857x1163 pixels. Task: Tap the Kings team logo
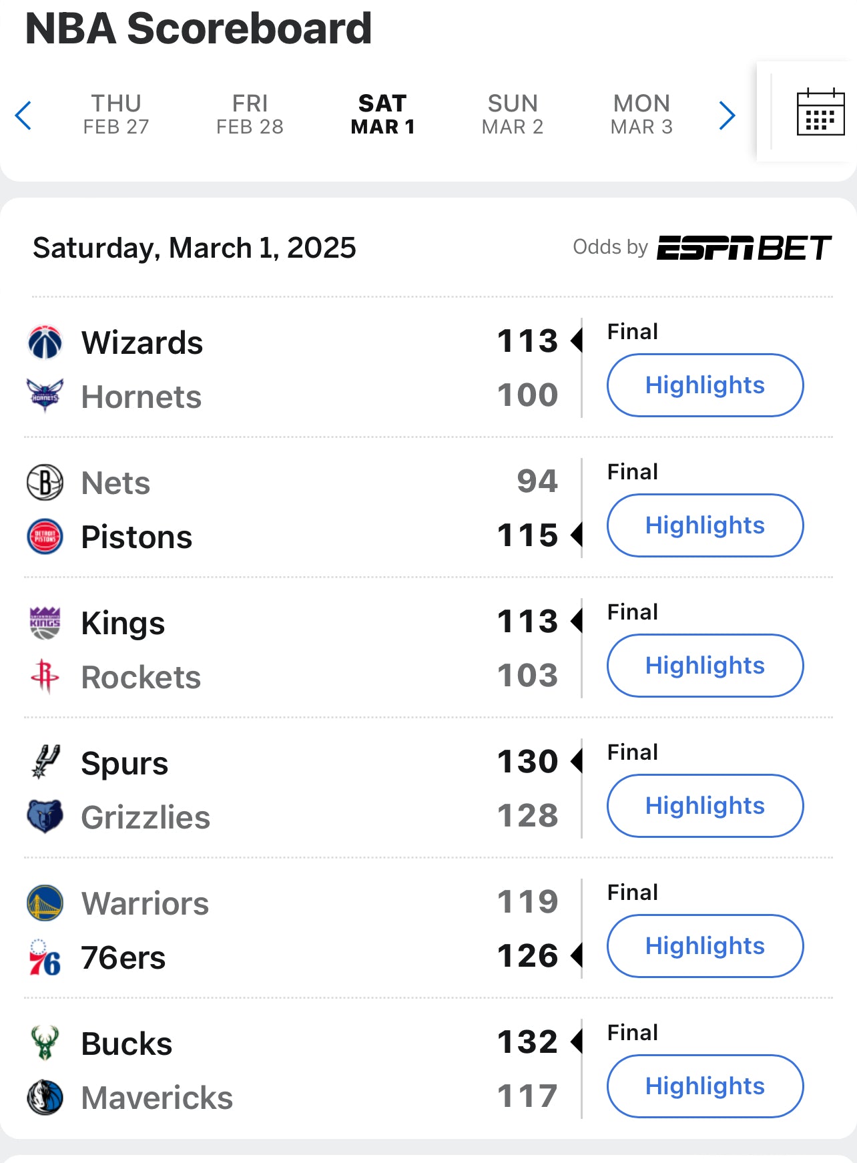tap(45, 623)
